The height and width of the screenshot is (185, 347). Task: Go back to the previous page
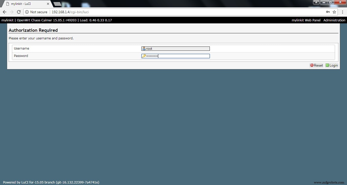(5, 12)
